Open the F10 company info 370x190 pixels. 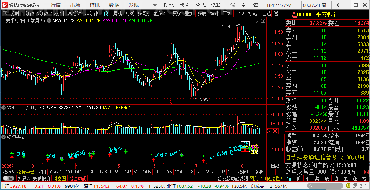[x=240, y=14]
